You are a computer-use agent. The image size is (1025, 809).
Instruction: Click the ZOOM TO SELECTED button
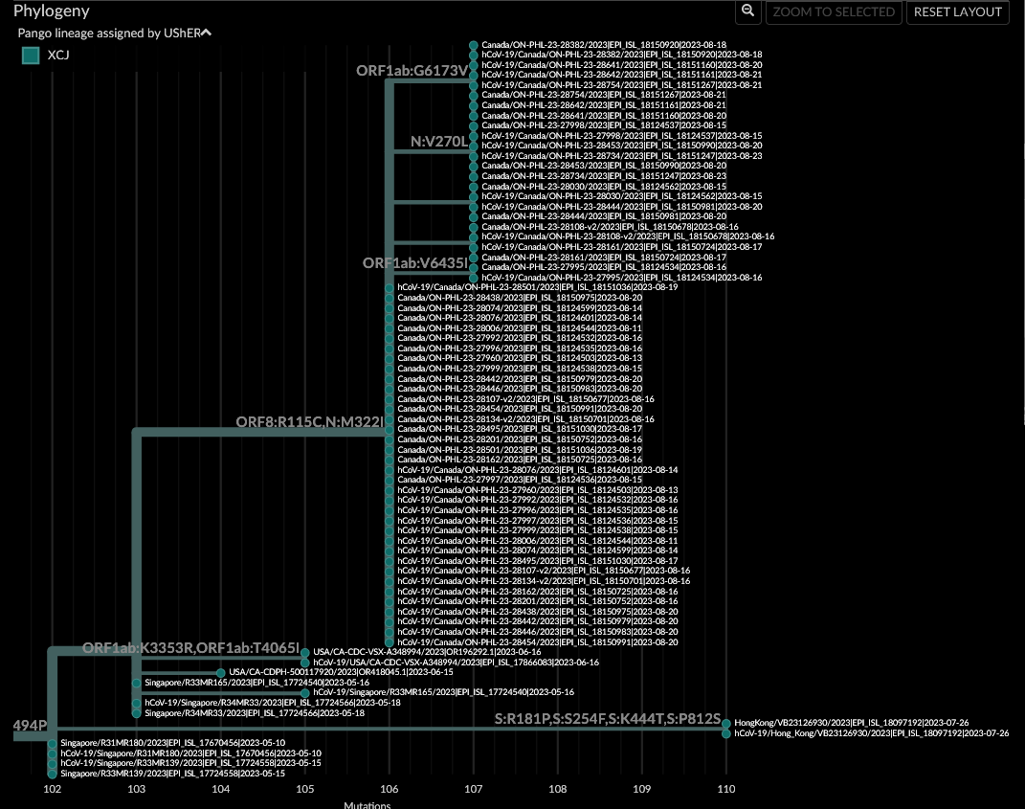tap(834, 11)
